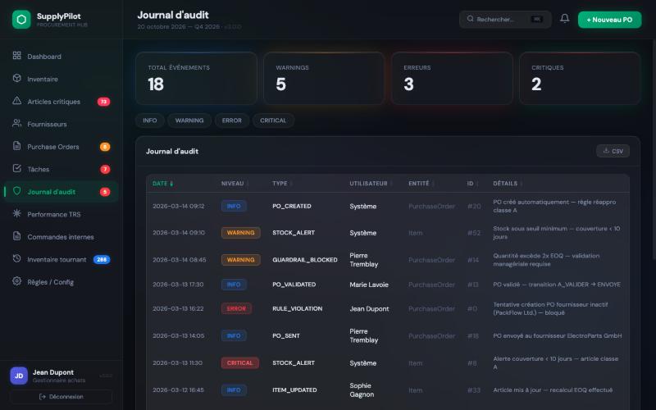Export the audit log as CSV
This screenshot has width=656, height=410.
[613, 151]
